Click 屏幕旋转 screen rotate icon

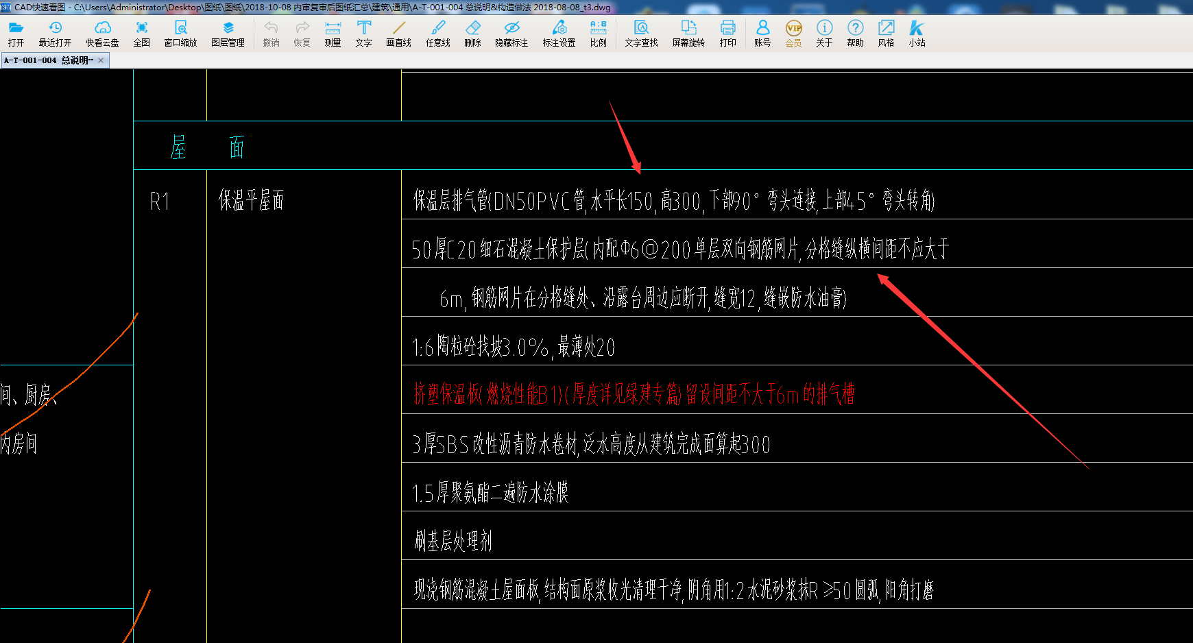pyautogui.click(x=689, y=33)
